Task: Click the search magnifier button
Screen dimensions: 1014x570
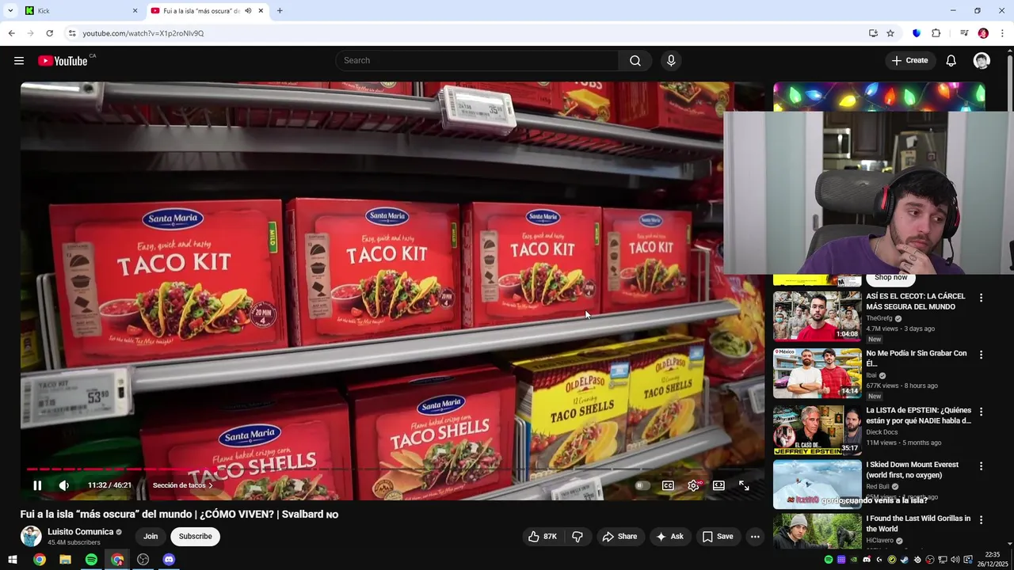Action: tap(635, 61)
